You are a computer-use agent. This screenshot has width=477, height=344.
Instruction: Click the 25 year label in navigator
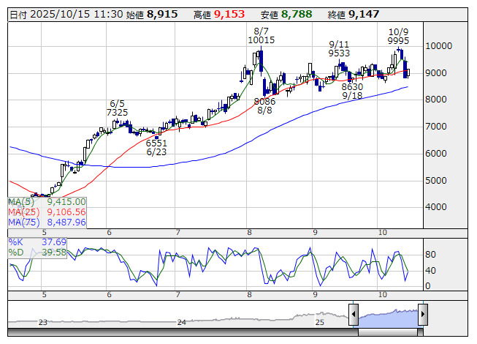click(x=319, y=322)
